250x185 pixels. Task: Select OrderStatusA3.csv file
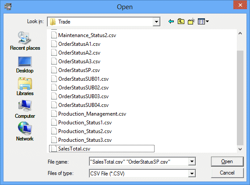click(x=79, y=62)
